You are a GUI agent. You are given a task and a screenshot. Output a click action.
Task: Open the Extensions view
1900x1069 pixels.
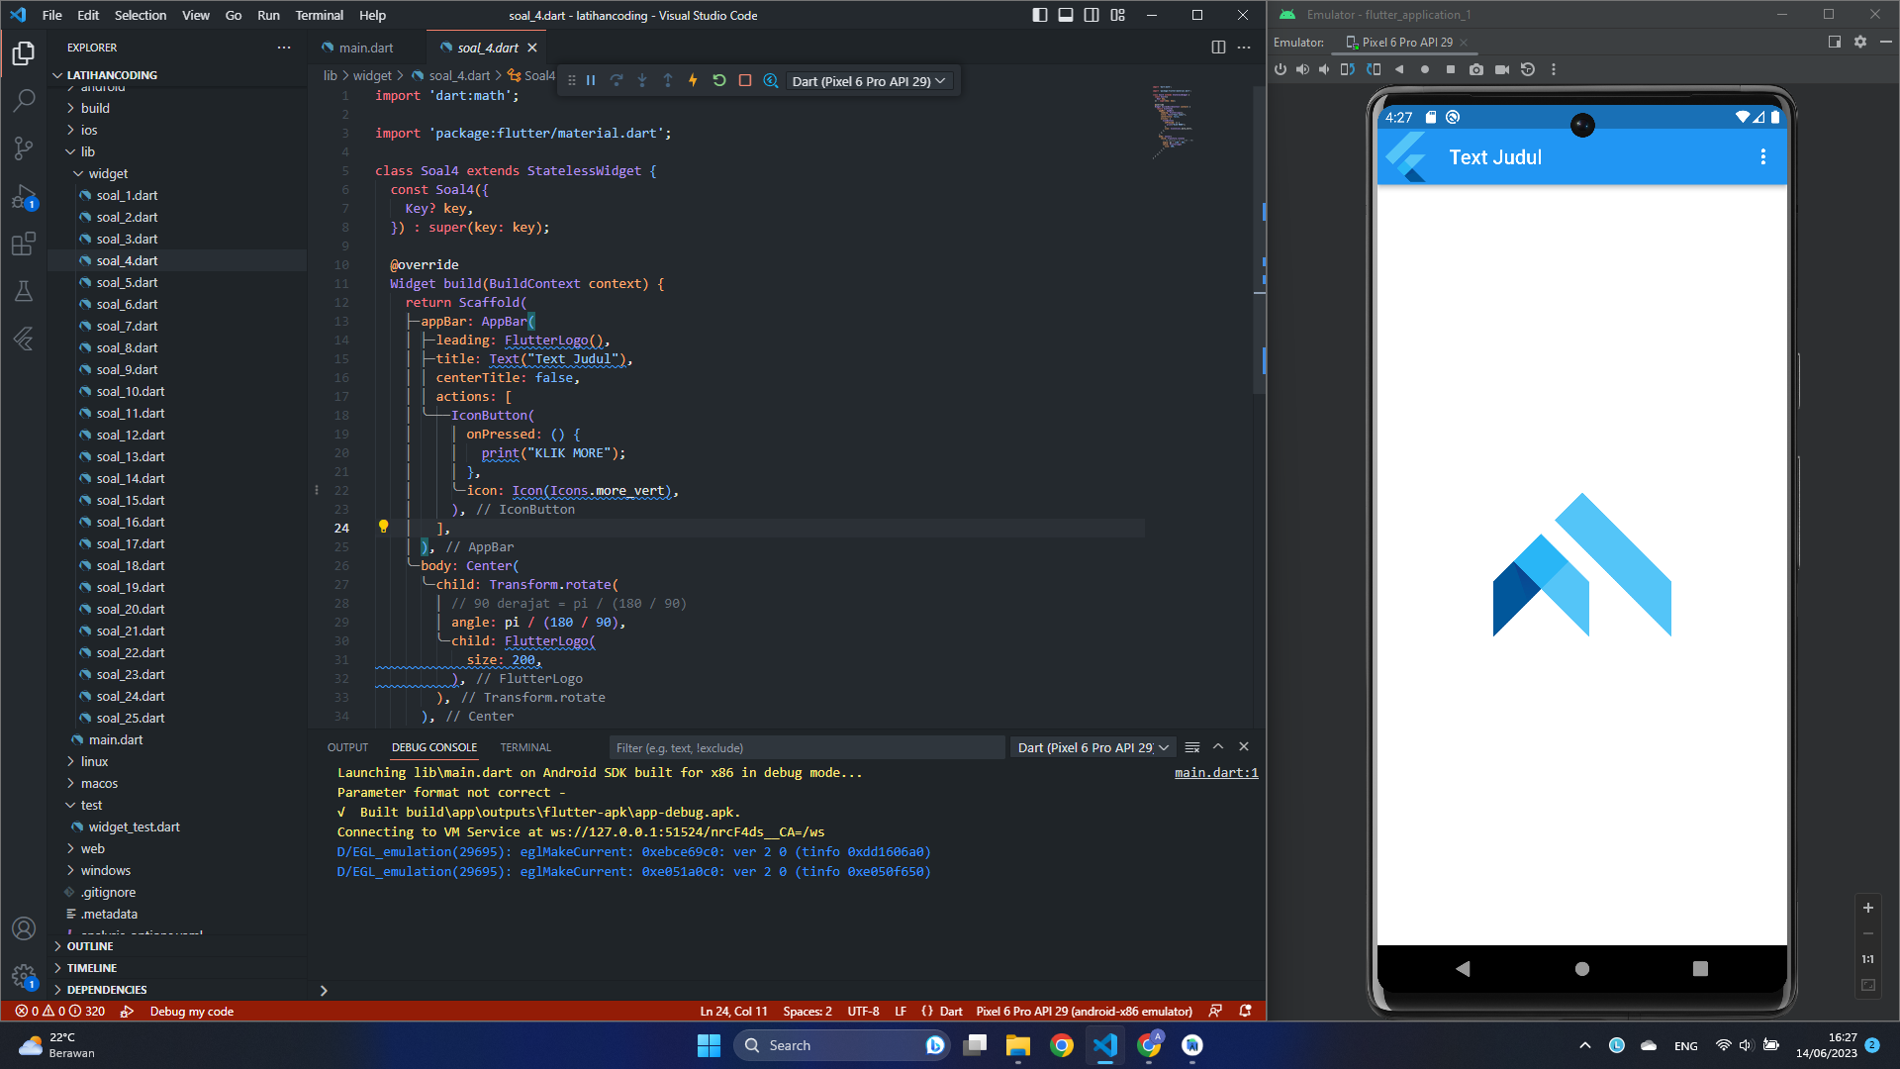pyautogui.click(x=24, y=243)
